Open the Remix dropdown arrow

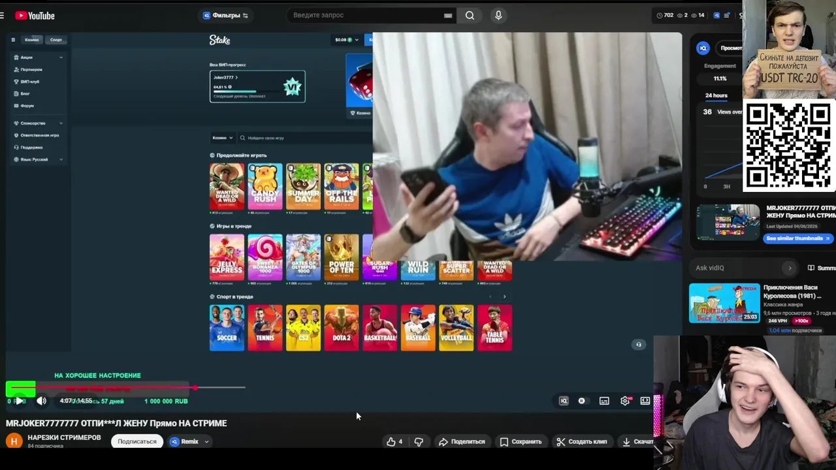[206, 442]
